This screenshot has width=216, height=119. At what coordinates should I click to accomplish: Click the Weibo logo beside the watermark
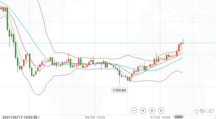(x=196, y=111)
